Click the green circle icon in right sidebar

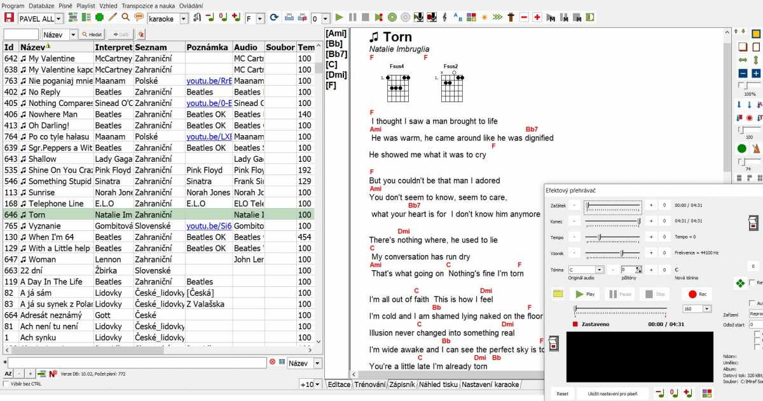(x=741, y=148)
